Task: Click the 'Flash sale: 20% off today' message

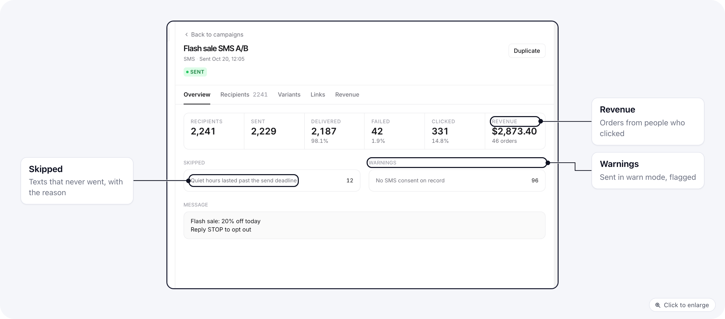Action: pos(225,221)
